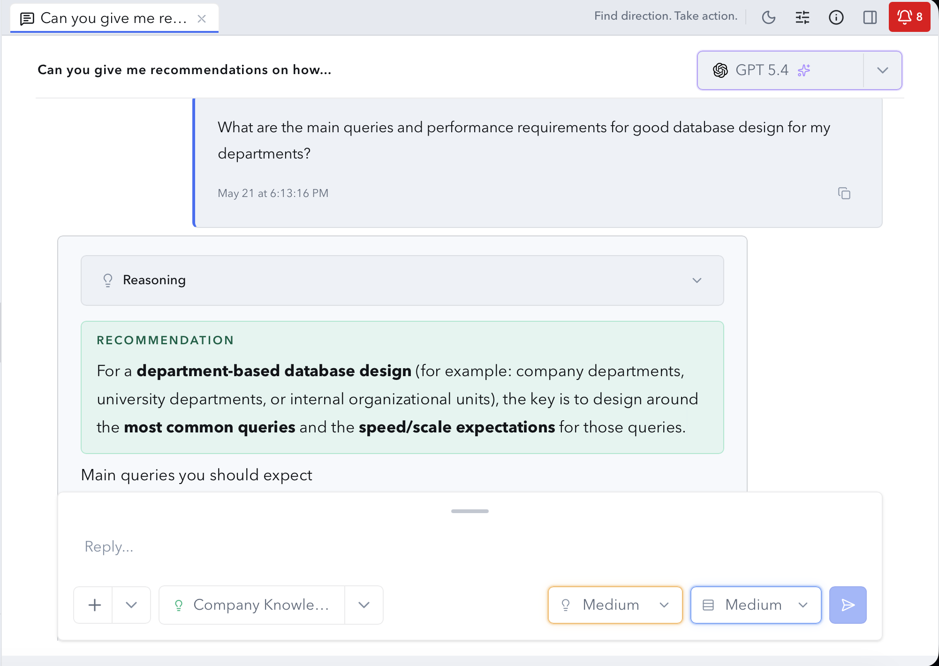
Task: Click the chat message tab icon
Action: click(27, 19)
